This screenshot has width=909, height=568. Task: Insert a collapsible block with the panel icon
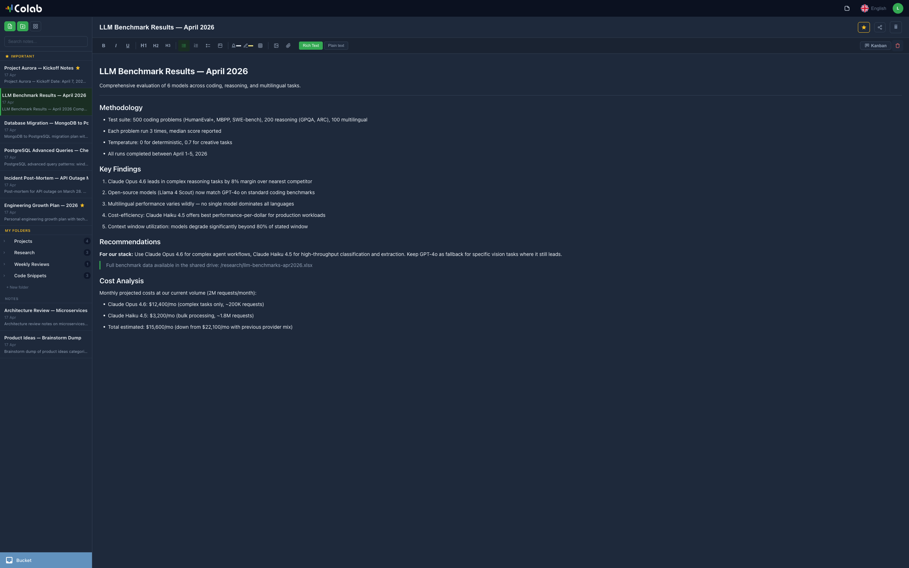[220, 45]
